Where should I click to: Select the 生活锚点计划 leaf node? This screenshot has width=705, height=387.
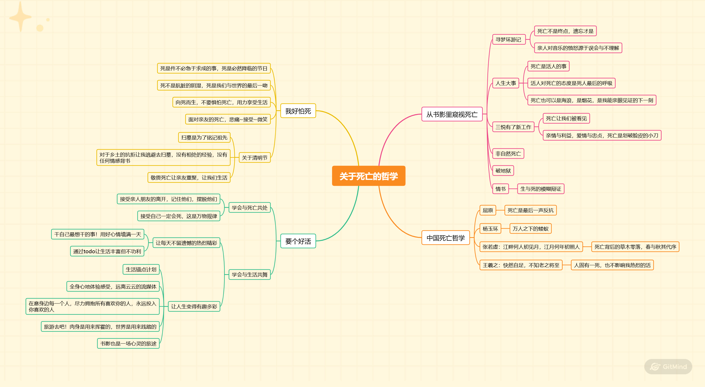[141, 269]
